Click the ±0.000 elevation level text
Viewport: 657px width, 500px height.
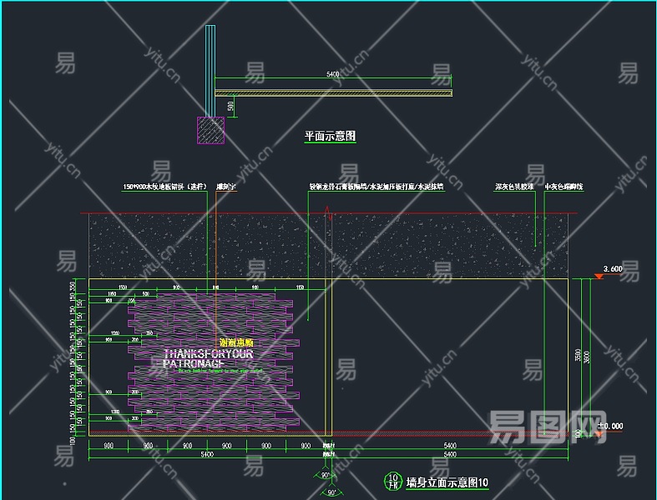pyautogui.click(x=610, y=426)
